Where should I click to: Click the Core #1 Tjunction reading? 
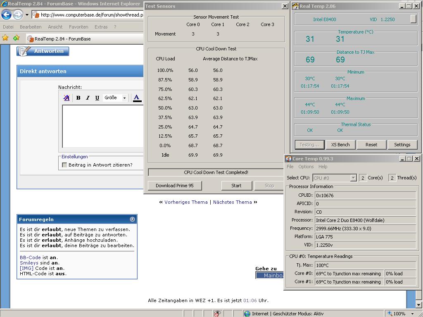[349, 281]
